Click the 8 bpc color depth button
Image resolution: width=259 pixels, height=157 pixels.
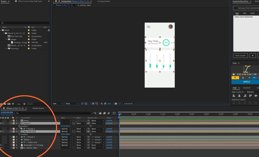(19, 104)
